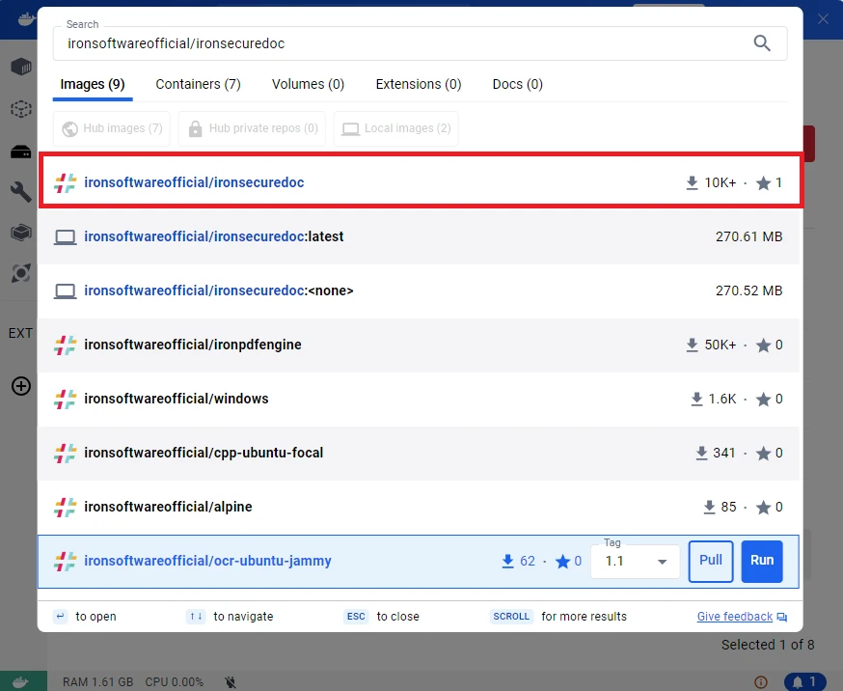Open the Images view in left sidebar
The height and width of the screenshot is (691, 843).
pos(20,109)
